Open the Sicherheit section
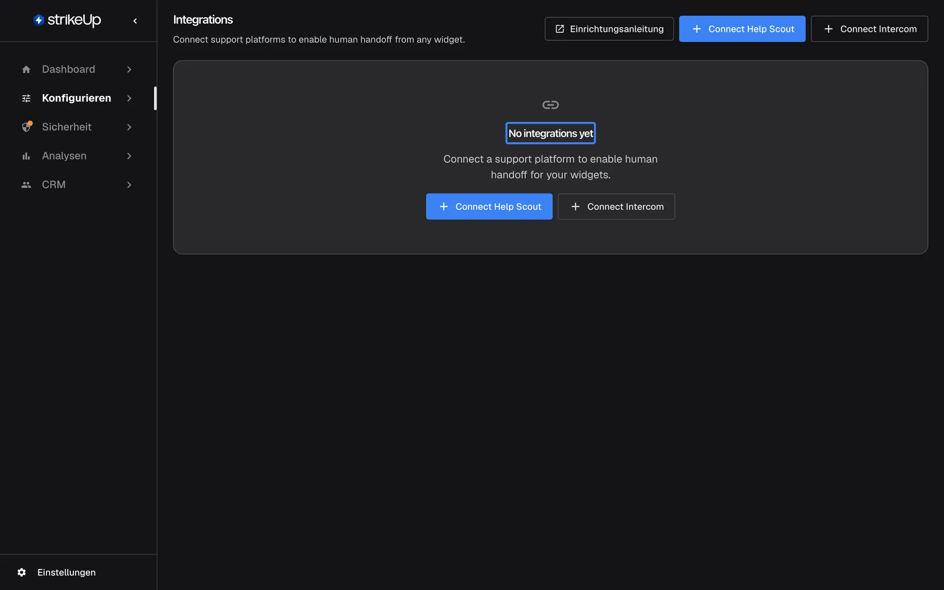Image resolution: width=944 pixels, height=590 pixels. (77, 127)
